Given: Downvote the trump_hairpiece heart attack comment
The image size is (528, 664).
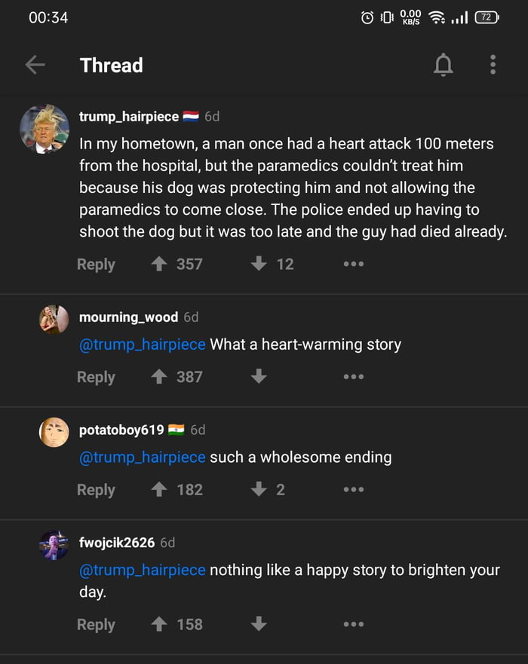Looking at the screenshot, I should point(259,264).
